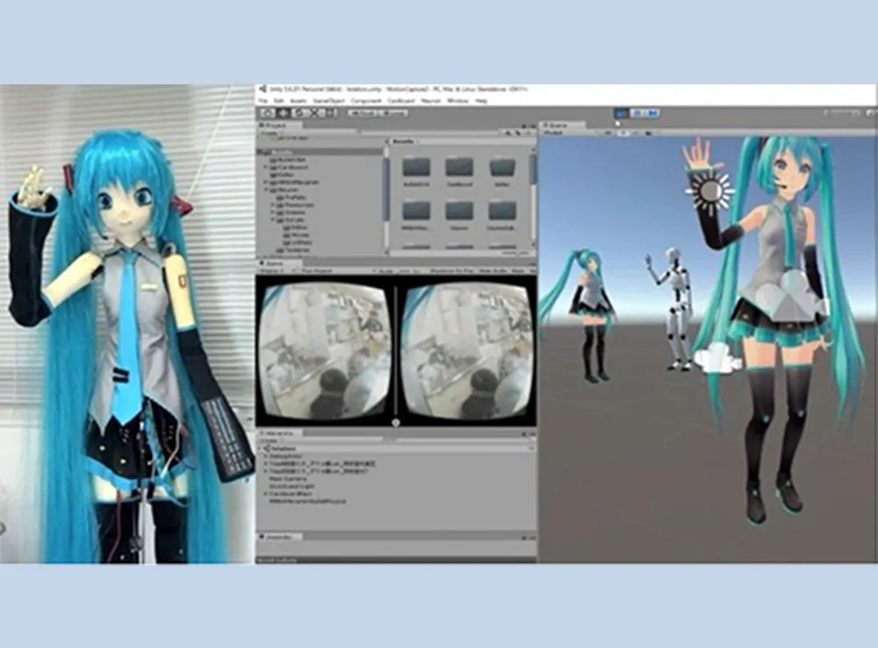
Task: Click the directional light gizmo in scene
Action: [710, 191]
